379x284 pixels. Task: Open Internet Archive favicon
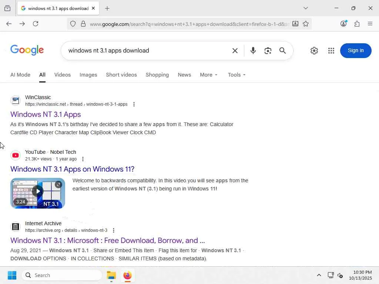click(x=16, y=227)
